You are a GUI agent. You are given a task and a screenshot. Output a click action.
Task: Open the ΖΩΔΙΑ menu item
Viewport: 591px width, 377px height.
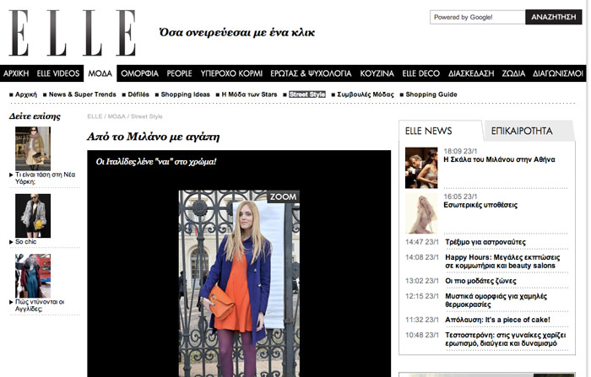click(x=513, y=73)
